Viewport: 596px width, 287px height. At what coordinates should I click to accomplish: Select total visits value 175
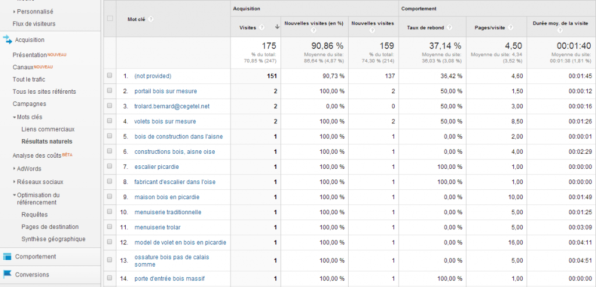[x=269, y=46]
